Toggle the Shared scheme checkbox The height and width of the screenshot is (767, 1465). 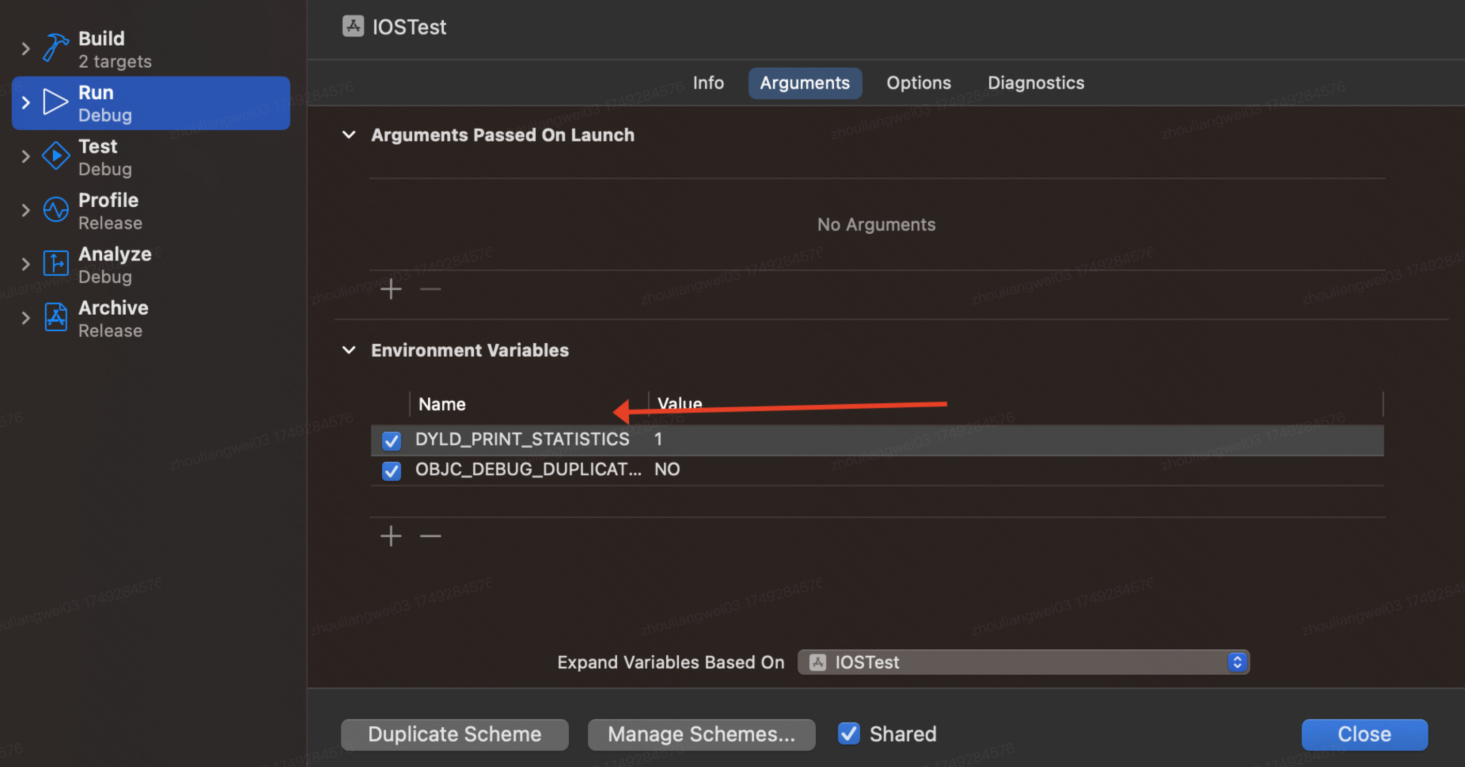point(849,733)
